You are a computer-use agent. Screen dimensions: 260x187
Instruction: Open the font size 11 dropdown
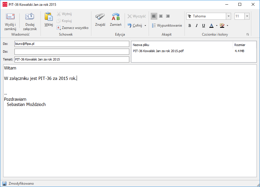click(x=247, y=16)
